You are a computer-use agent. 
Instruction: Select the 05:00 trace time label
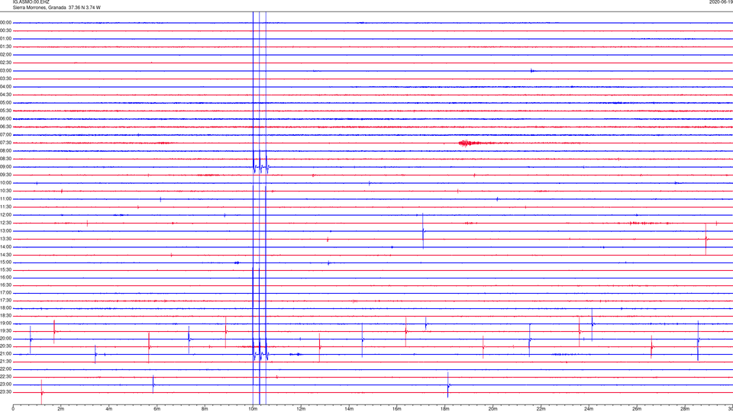(5, 103)
